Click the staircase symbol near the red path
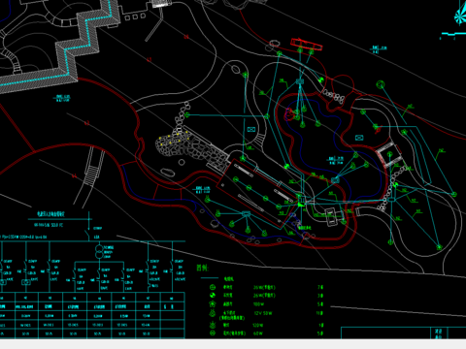Screen dimensions: 466x349 pyautogui.click(x=91, y=171)
